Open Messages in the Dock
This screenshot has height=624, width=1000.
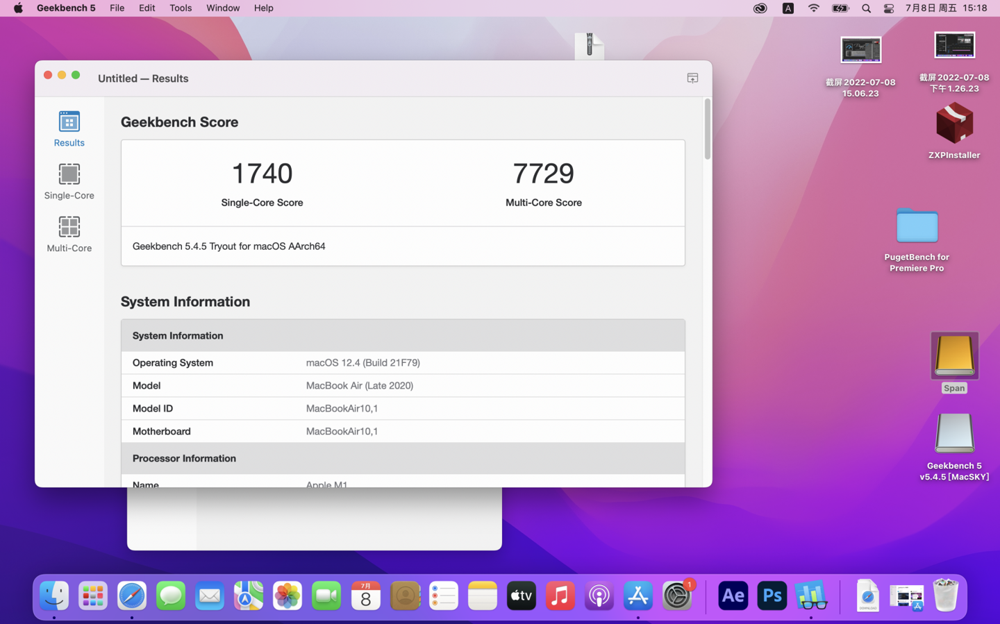click(x=171, y=596)
